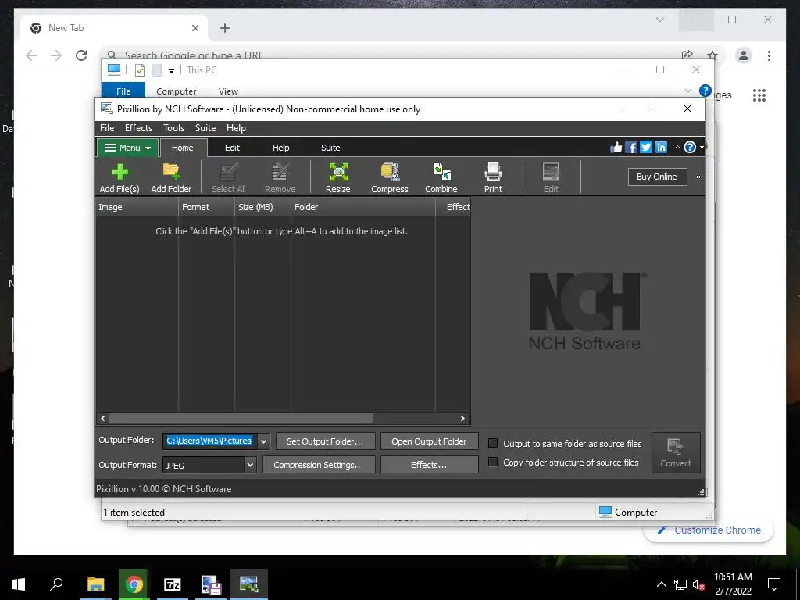Click the help icon in This PC window
Image resolution: width=800 pixels, height=600 pixels.
point(705,91)
